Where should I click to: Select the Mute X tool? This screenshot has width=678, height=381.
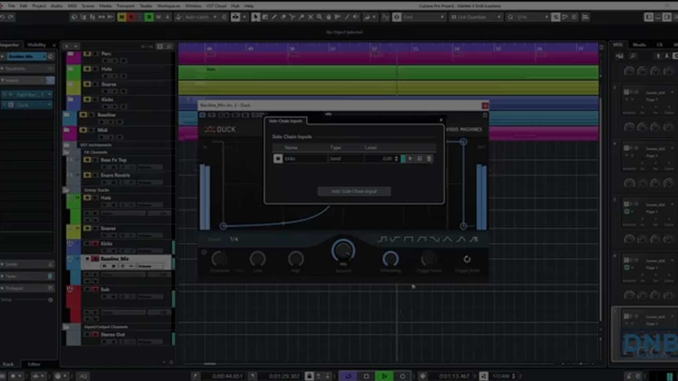click(x=310, y=17)
